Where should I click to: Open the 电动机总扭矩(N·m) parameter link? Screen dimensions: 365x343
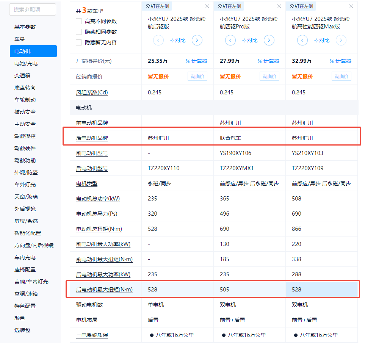[99, 229]
